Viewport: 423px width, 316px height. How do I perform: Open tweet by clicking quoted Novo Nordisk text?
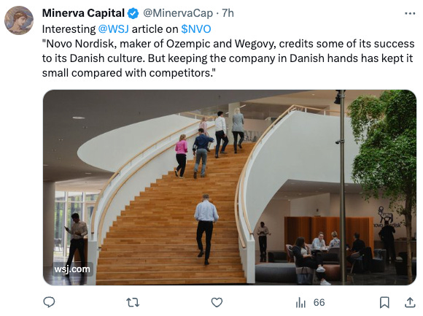(228, 58)
